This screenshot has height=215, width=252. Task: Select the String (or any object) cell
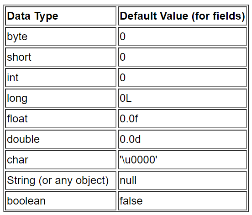(x=61, y=180)
